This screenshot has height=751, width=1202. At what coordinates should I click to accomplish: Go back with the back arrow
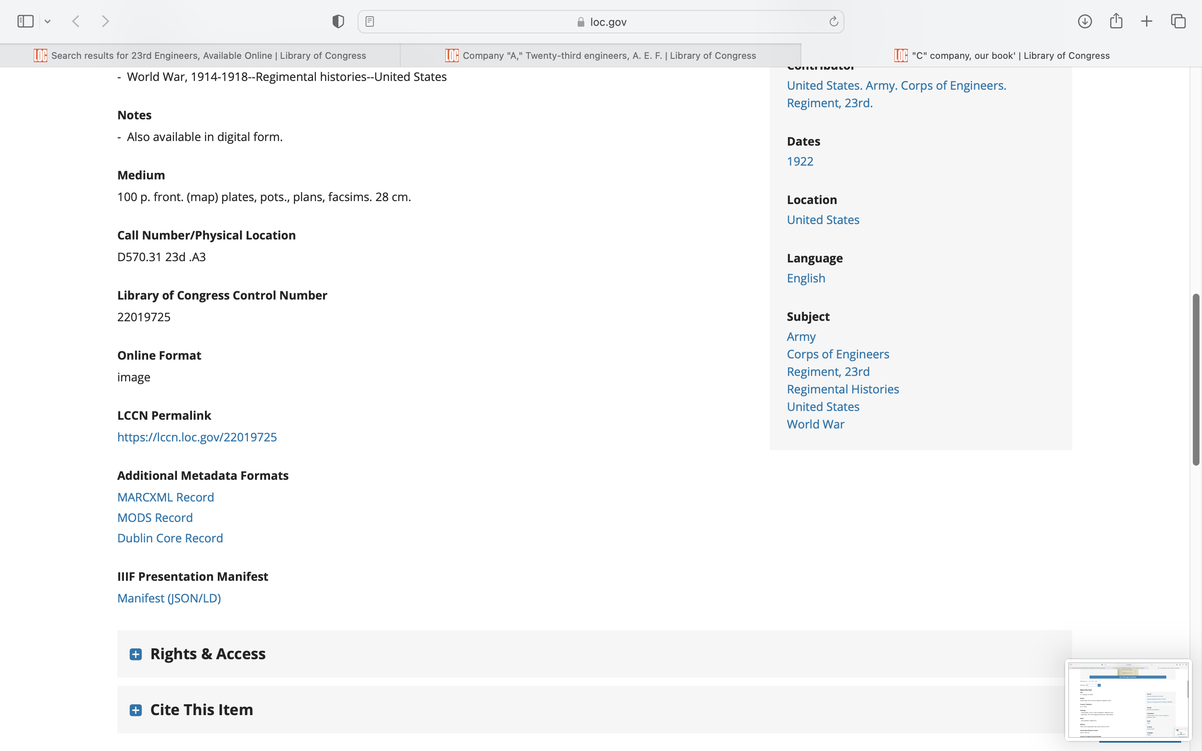pyautogui.click(x=76, y=21)
